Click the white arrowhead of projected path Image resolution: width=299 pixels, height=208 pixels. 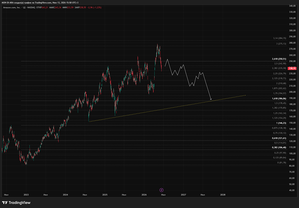[x=211, y=99]
